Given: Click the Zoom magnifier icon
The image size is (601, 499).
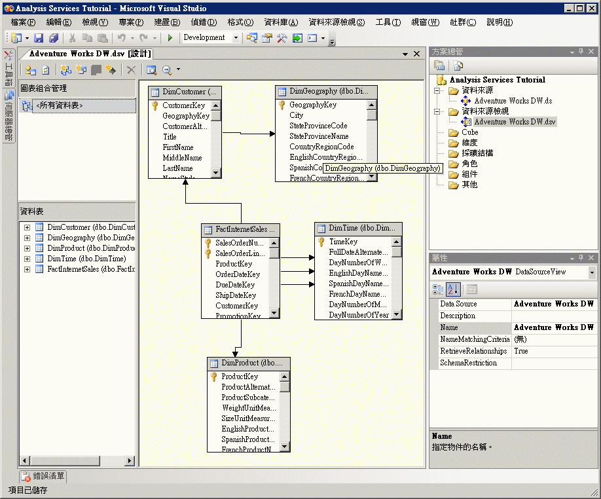Looking at the screenshot, I should coord(167,70).
